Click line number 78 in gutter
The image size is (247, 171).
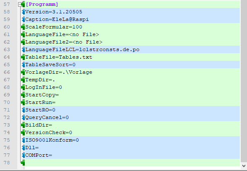click(7, 163)
